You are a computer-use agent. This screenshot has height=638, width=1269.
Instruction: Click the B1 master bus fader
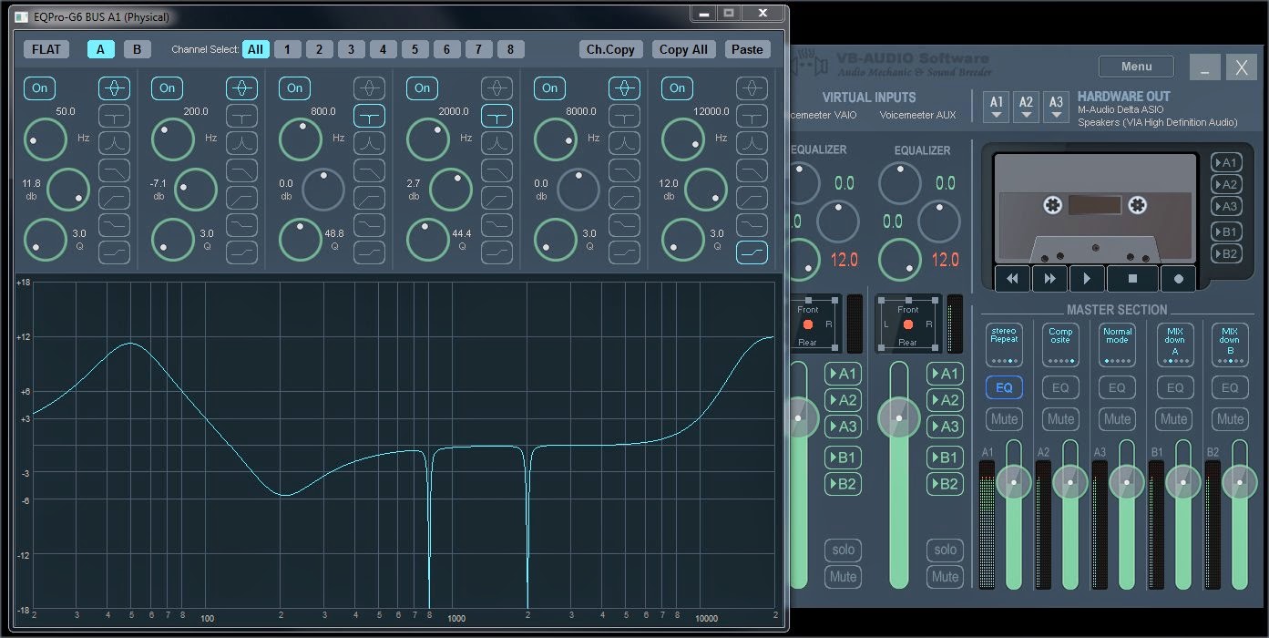click(x=1183, y=481)
